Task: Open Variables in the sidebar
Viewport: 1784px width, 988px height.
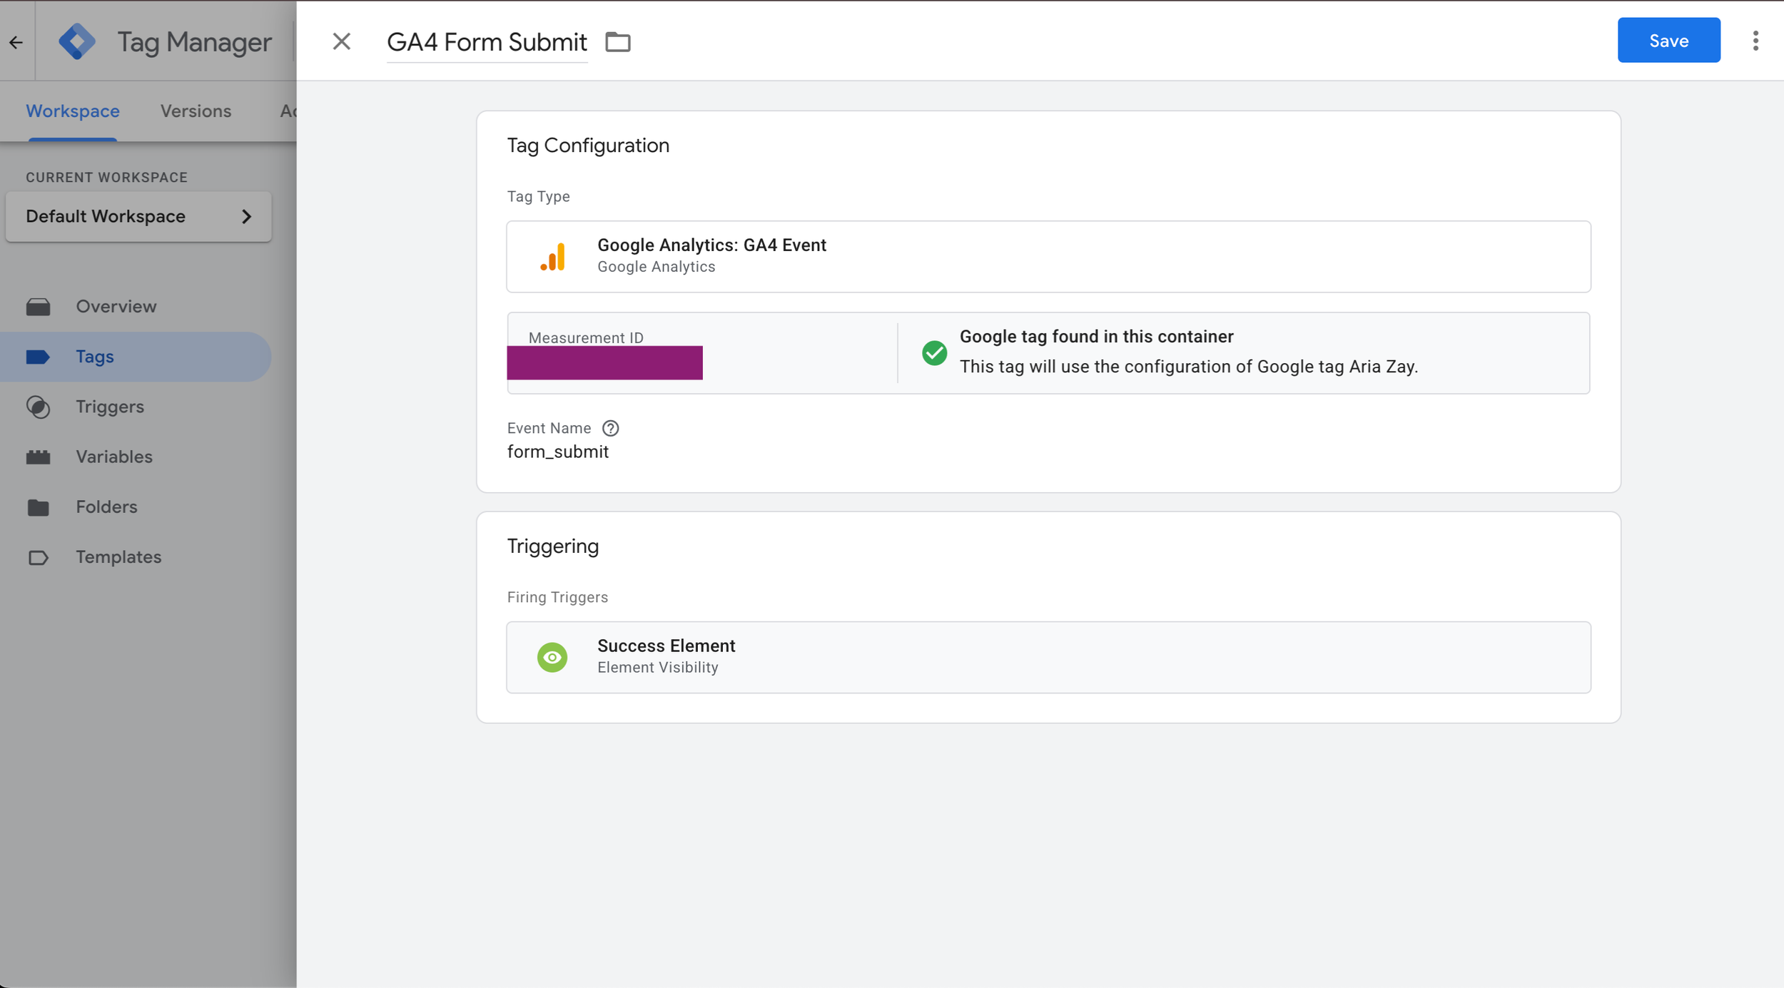Action: click(114, 457)
